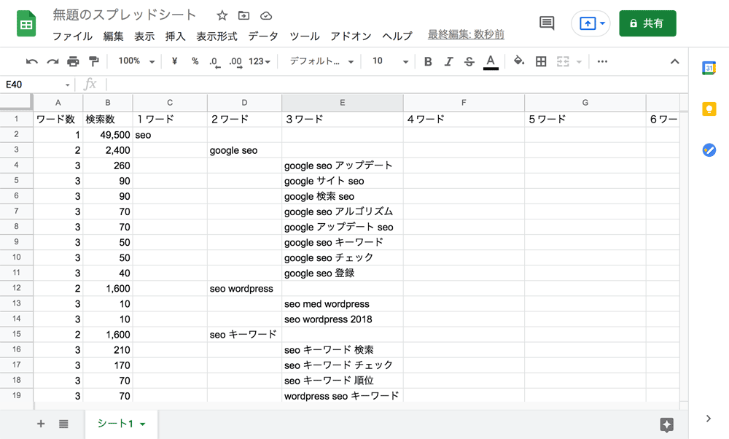
Task: Open the ファイル menu
Action: point(72,36)
